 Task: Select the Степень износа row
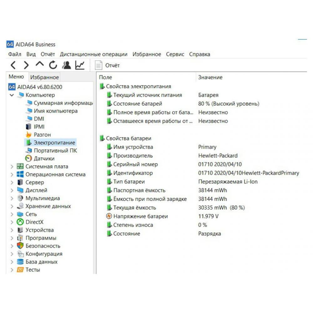156,225
